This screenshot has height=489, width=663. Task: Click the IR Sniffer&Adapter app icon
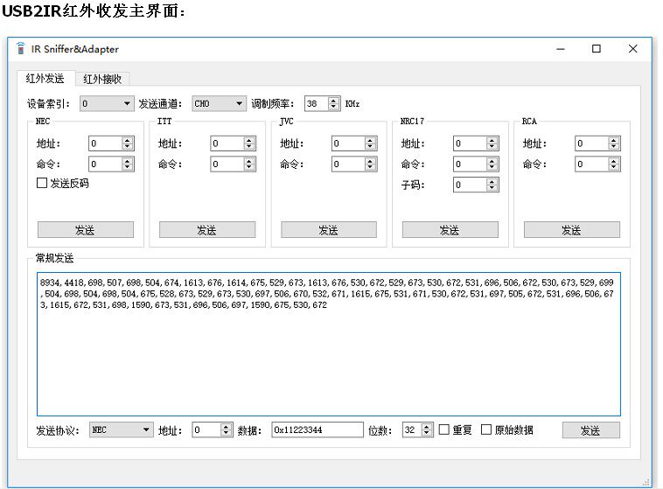pos(20,49)
